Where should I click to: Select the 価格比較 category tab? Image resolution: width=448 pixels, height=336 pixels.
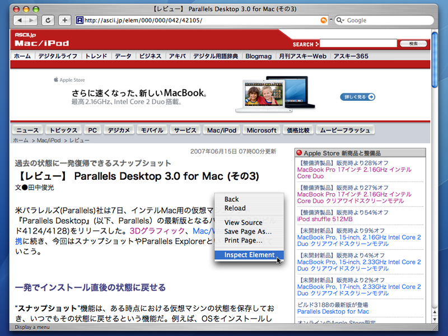click(298, 130)
